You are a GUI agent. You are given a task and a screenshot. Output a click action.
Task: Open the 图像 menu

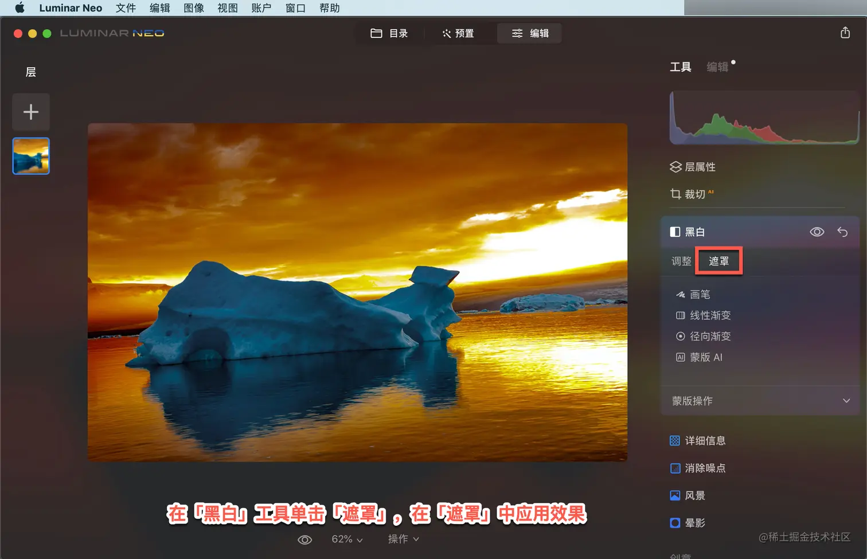point(194,8)
